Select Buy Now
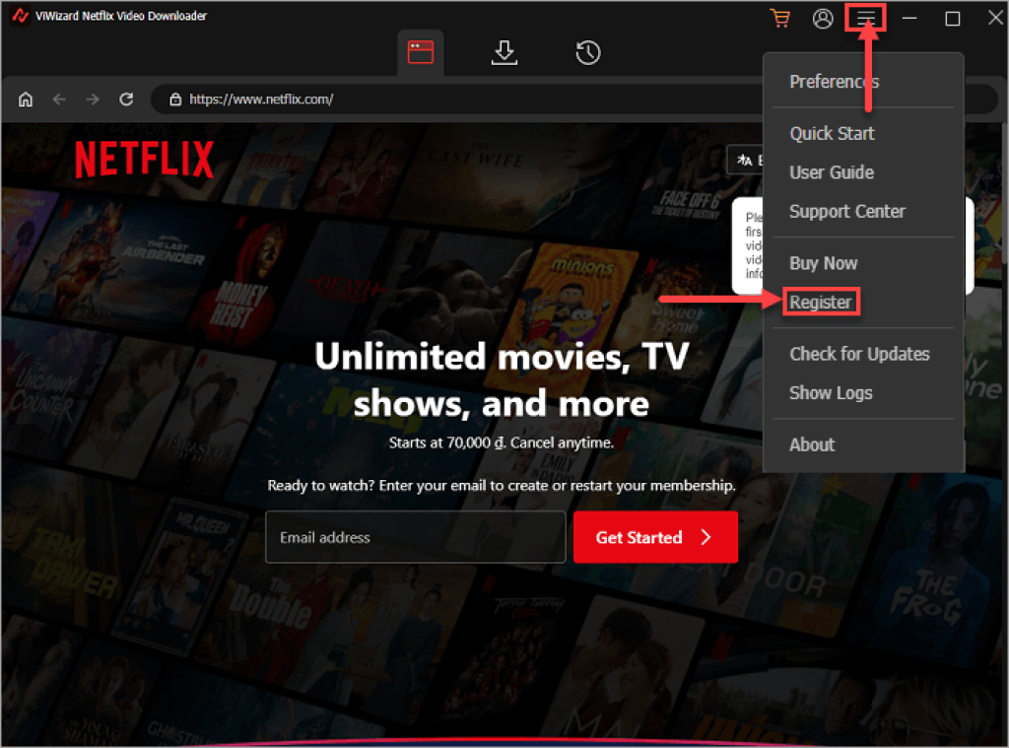The height and width of the screenshot is (748, 1009). (x=824, y=263)
